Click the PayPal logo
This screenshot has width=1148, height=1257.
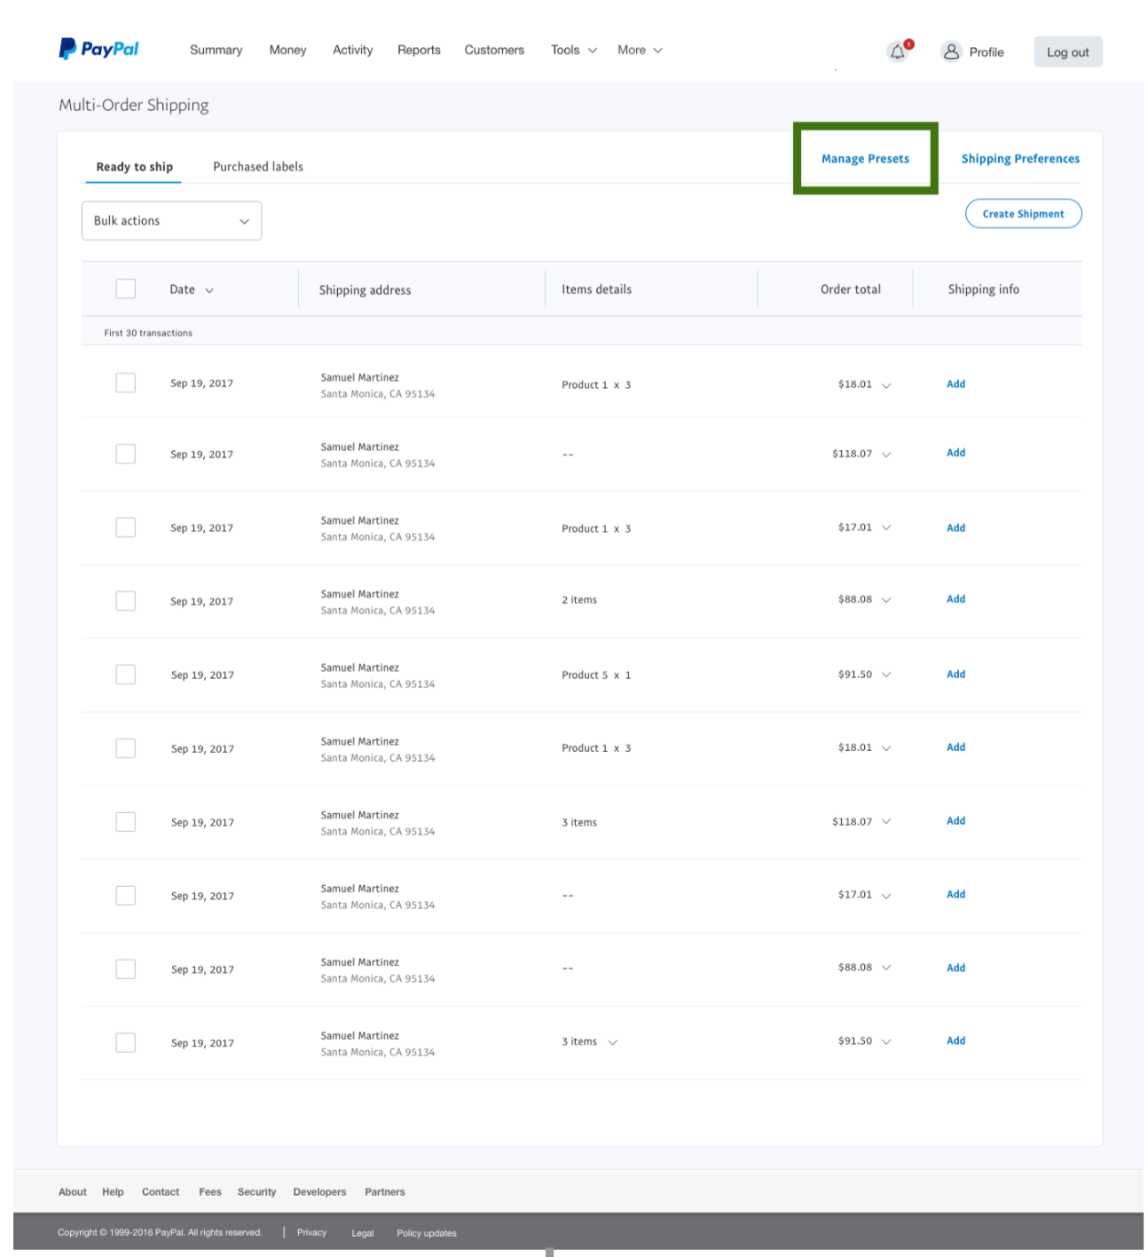[98, 49]
